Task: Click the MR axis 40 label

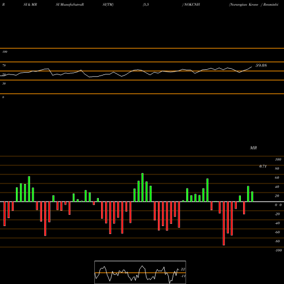Action: pyautogui.click(x=277, y=187)
